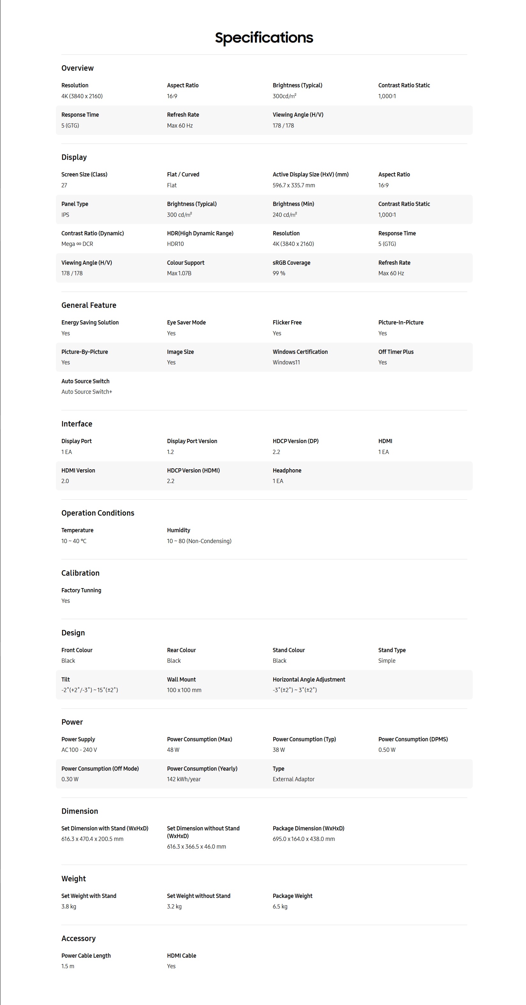
Task: Select the External Adaptor type value
Action: click(293, 779)
